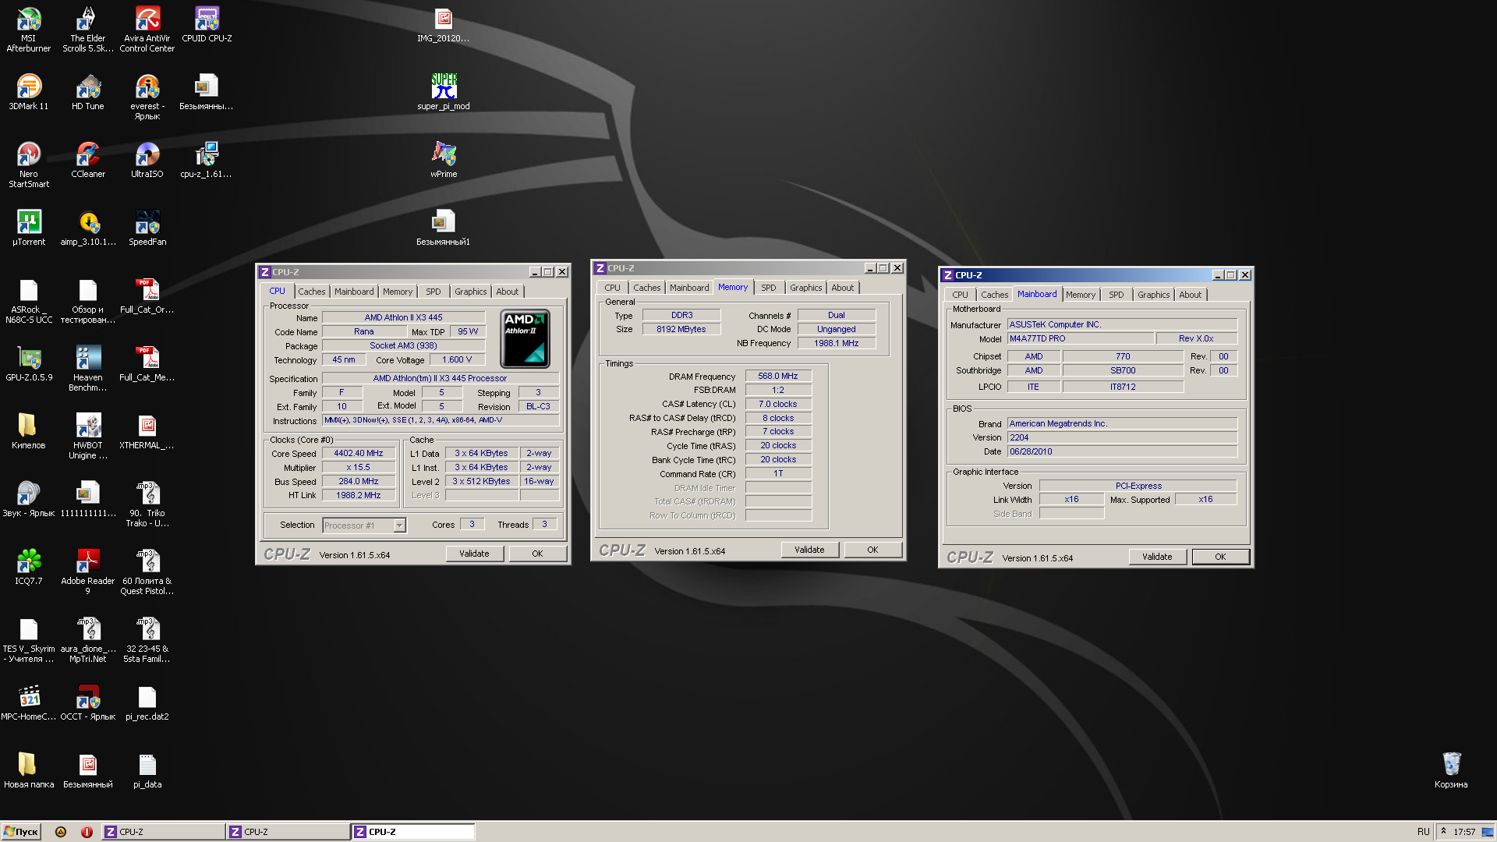Click BIOS Version value 2204
1497x842 pixels.
tap(1122, 437)
